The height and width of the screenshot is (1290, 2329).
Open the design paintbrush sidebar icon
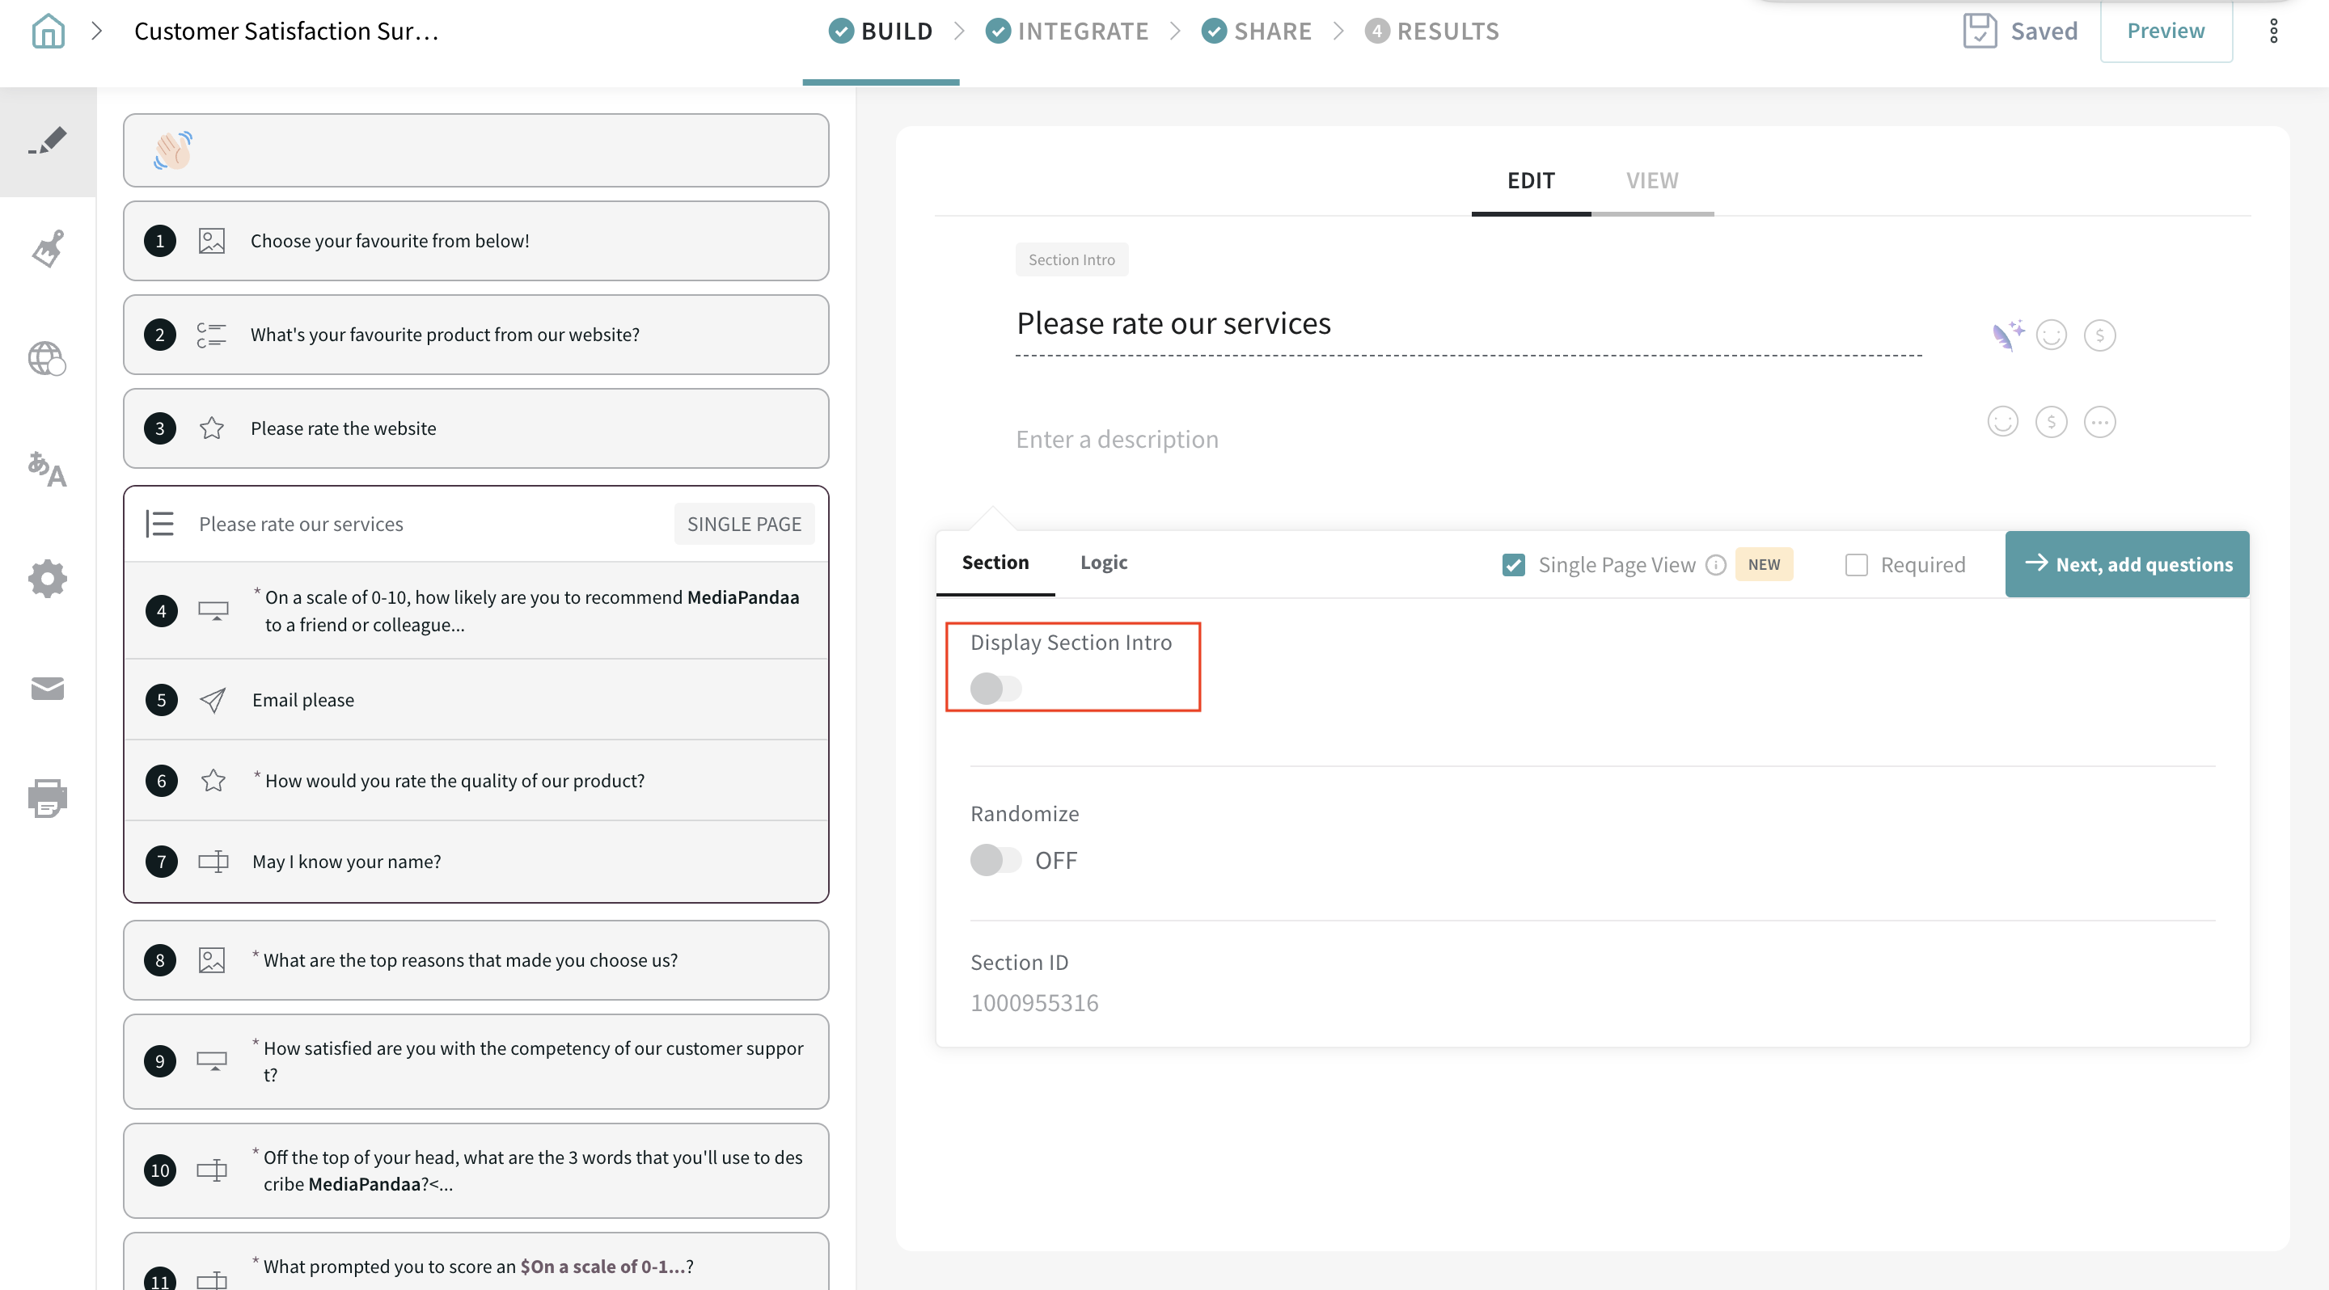tap(48, 248)
